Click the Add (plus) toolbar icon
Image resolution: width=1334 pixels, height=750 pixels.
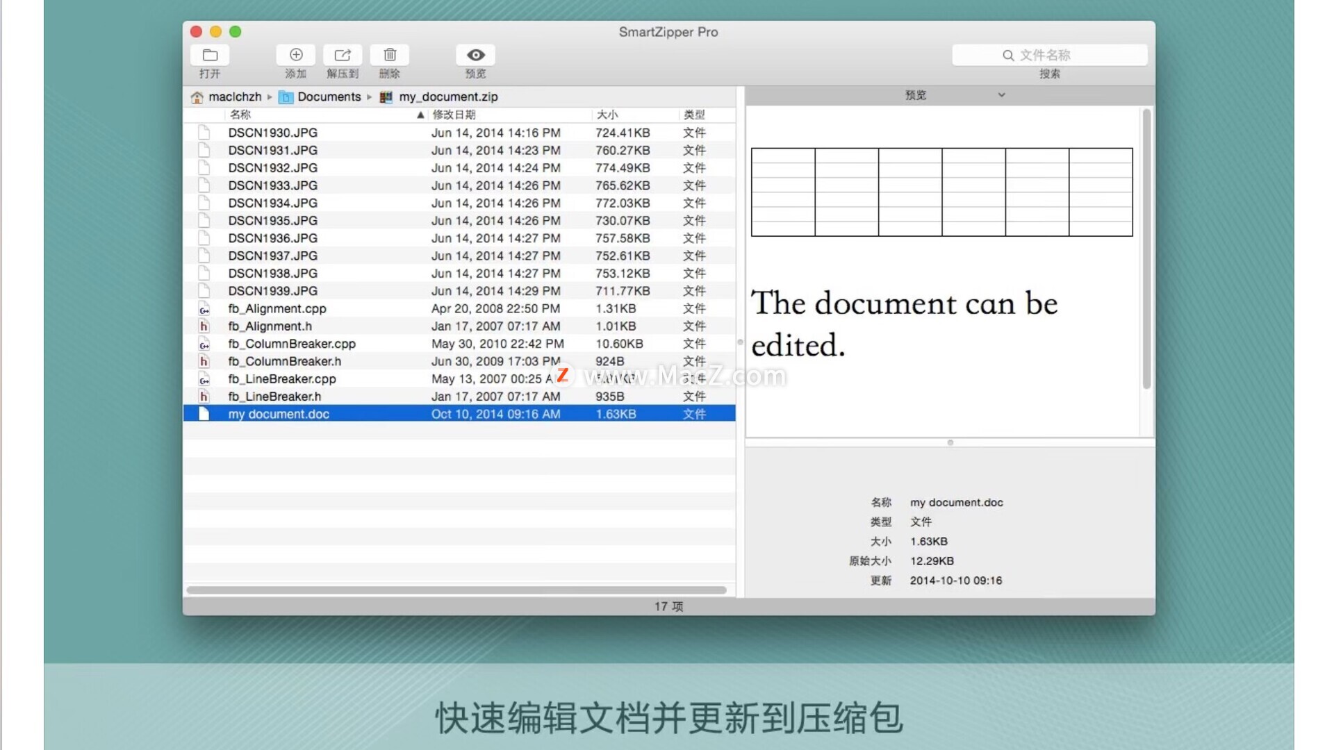[296, 55]
